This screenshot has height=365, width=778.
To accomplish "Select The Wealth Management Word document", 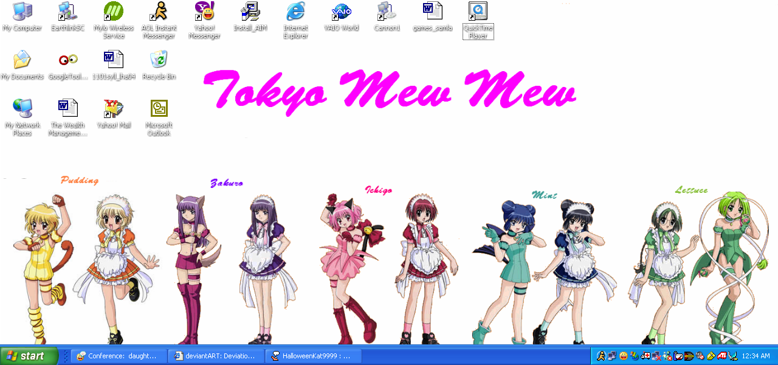I will [68, 118].
